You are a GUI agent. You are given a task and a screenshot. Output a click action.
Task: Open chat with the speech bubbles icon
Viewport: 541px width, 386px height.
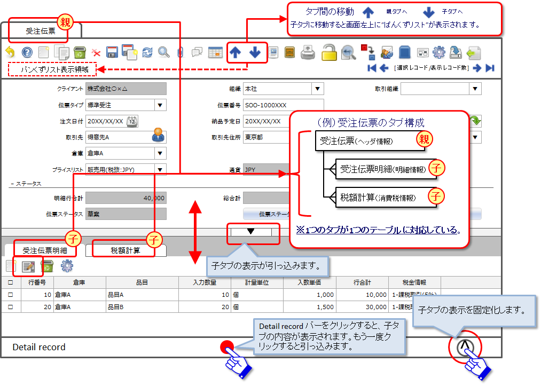197,52
